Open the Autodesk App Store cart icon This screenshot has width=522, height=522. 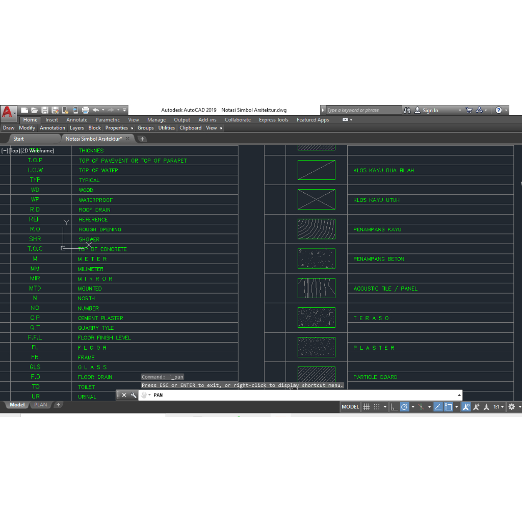[469, 110]
